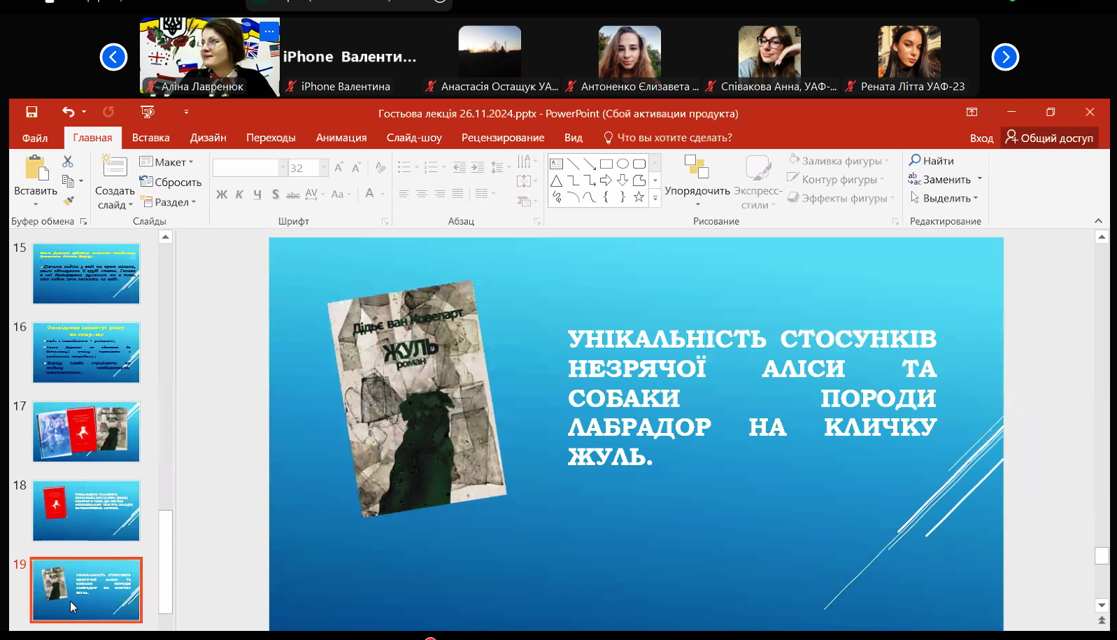The height and width of the screenshot is (640, 1117).
Task: Click the previous participants arrow in video strip
Action: (x=113, y=57)
